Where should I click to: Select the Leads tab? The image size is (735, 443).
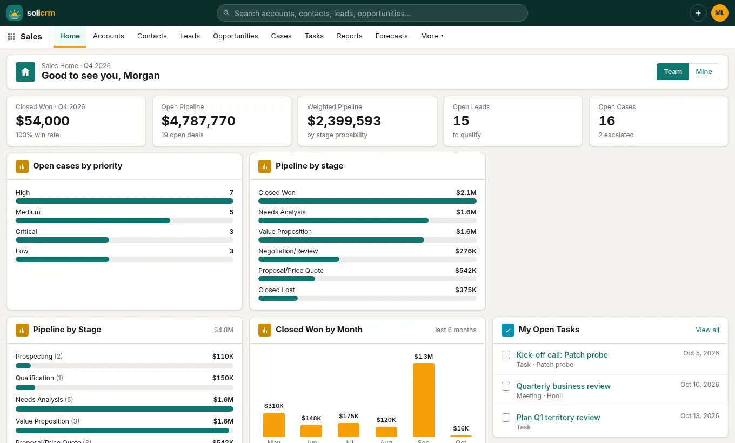click(190, 36)
